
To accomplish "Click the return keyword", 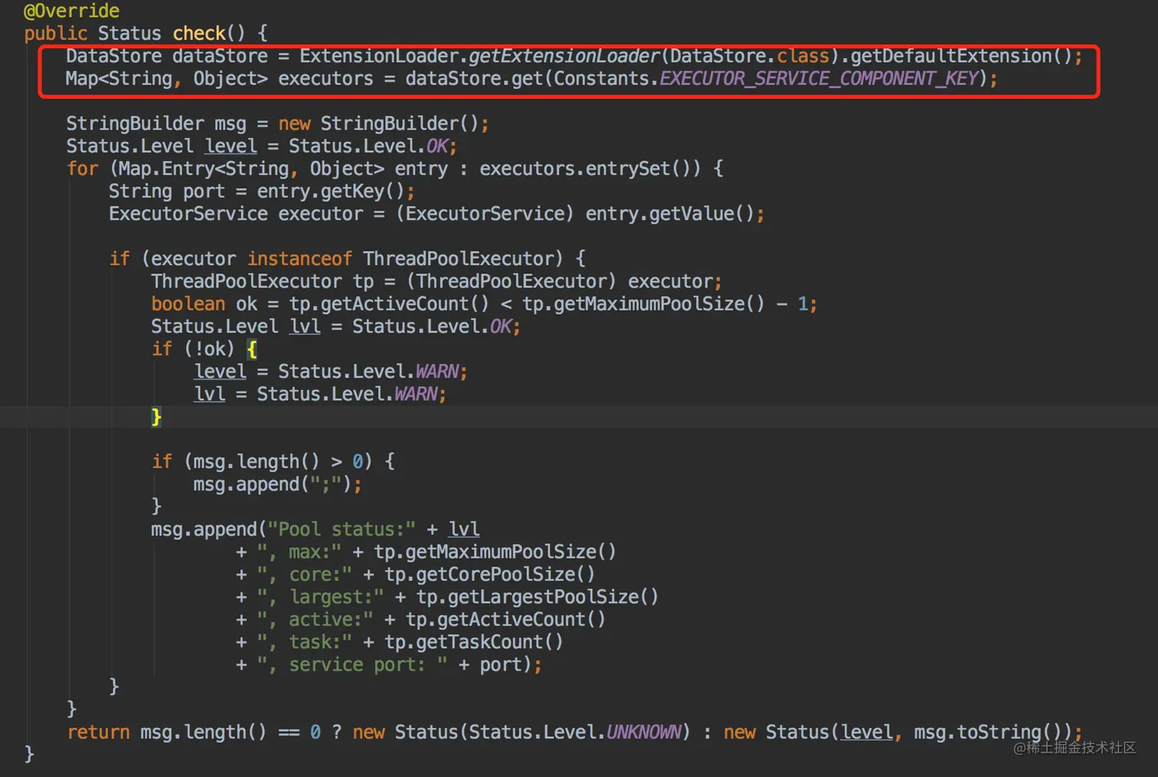I will tap(98, 733).
